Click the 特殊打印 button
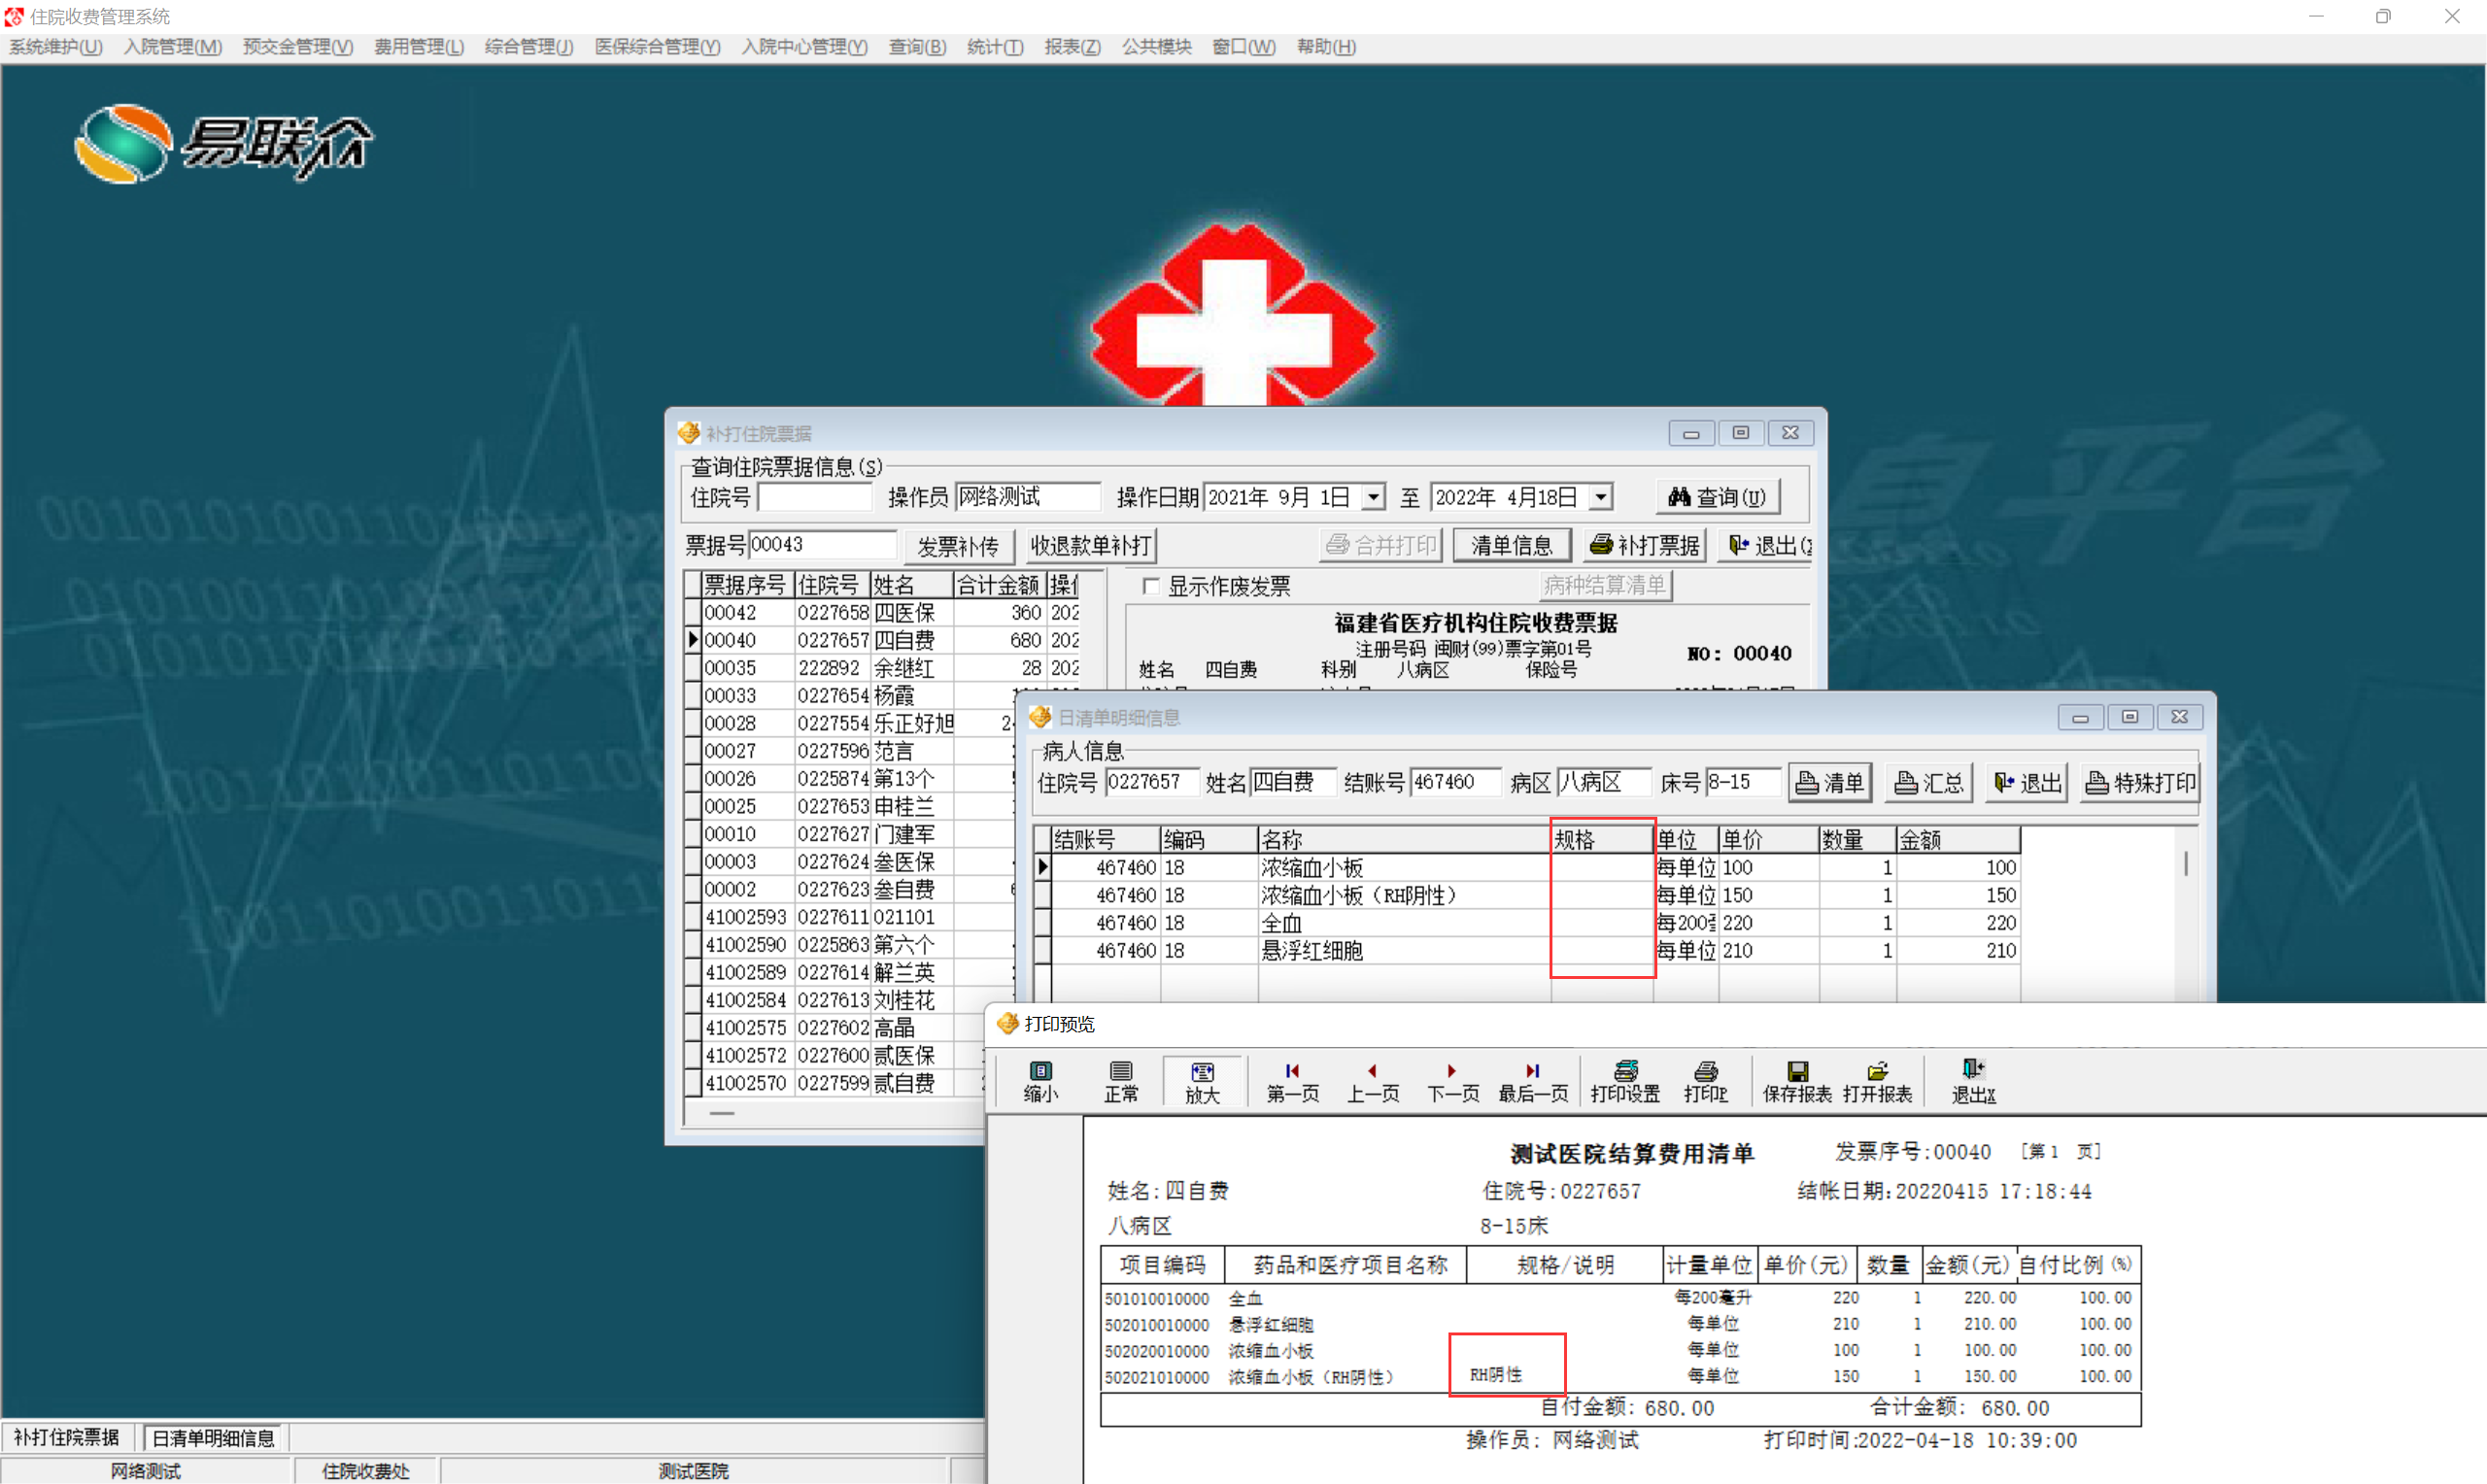The width and height of the screenshot is (2487, 1484). click(x=2140, y=783)
